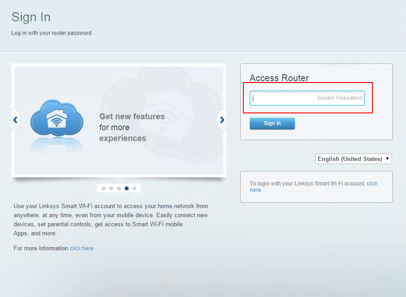406x297 pixels.
Task: Click the 'Sign In' page title
Action: [x=31, y=17]
